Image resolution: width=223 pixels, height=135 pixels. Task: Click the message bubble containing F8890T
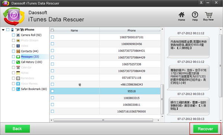click(188, 78)
